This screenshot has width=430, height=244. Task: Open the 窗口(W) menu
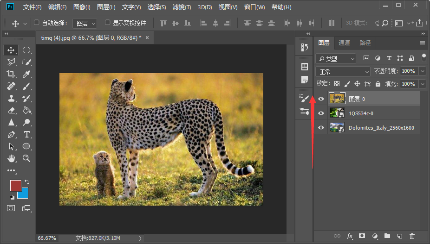(x=254, y=7)
